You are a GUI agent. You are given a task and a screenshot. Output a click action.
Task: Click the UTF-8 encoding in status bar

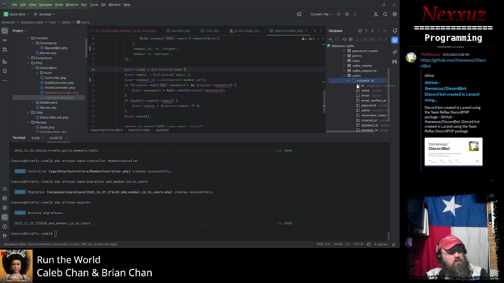(358, 244)
